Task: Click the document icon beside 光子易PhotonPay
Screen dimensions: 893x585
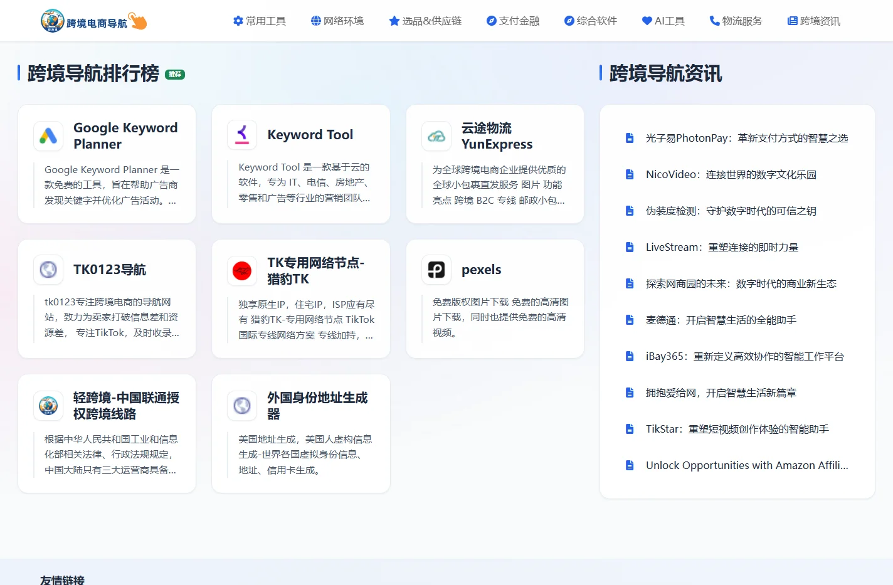Action: 630,138
